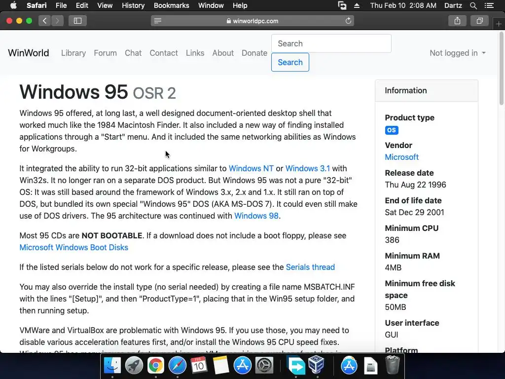Click the screen sharing menu bar icon
This screenshot has width=505, height=379.
pos(342,5)
